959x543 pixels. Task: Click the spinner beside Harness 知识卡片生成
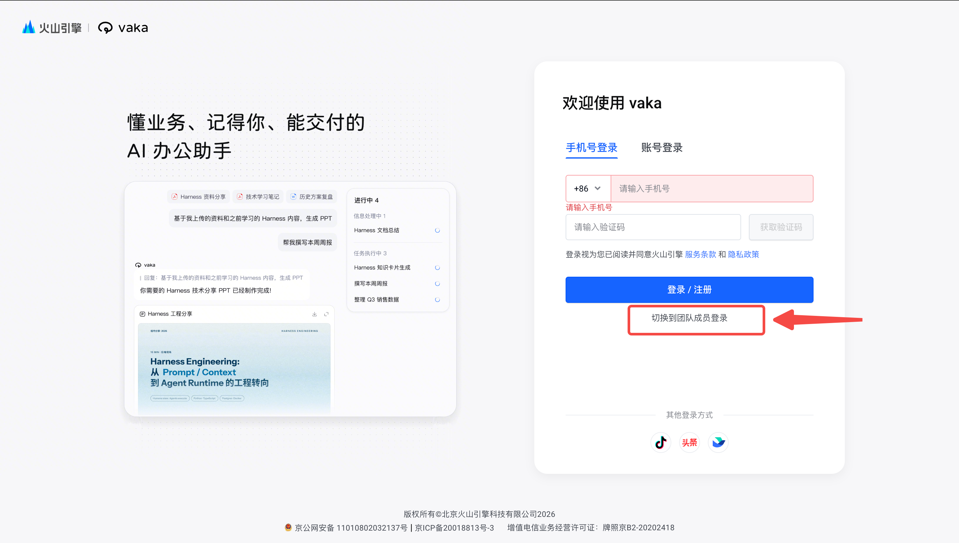point(437,268)
